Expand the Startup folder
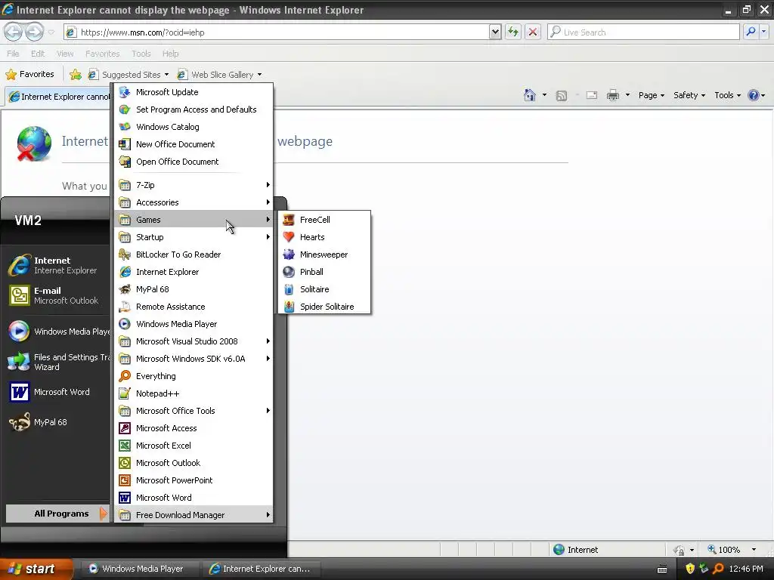Screen dimensions: 774x580 coord(193,237)
